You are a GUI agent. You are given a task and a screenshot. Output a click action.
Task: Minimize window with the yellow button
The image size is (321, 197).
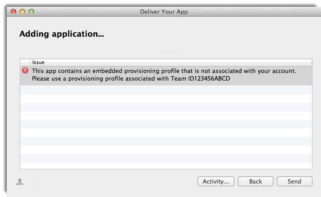[x=22, y=12]
